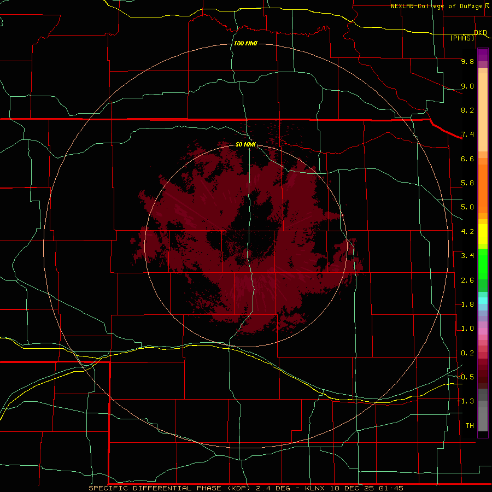
Task: Click the 4.2 color scale value
Action: (467, 232)
